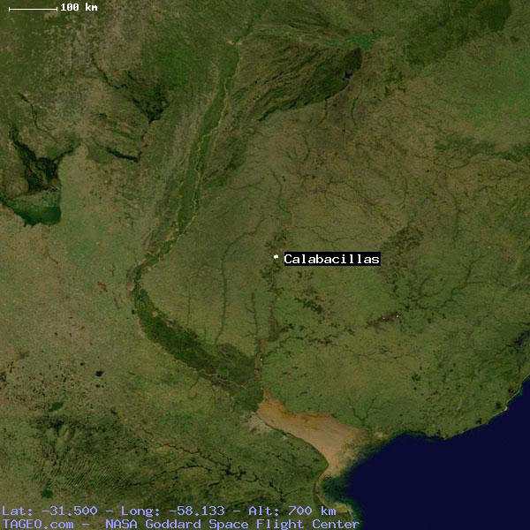The image size is (530, 530).
Task: Click the 100 km scale label
Action: click(x=79, y=7)
